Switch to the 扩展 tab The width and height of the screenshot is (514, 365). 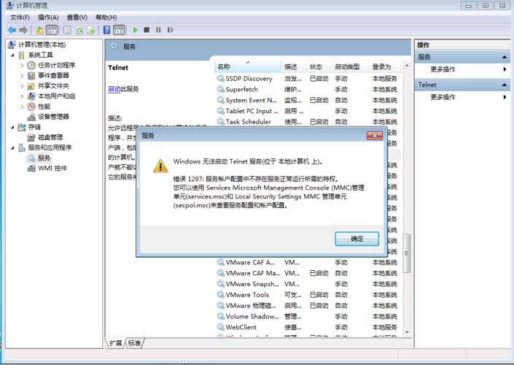(115, 343)
